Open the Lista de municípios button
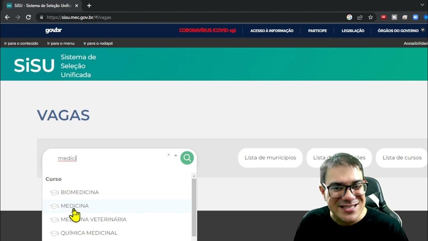Viewport: 428px width, 241px height. (270, 158)
